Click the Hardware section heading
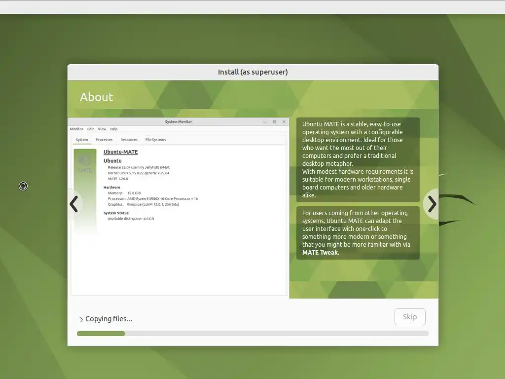This screenshot has height=379, width=505. (x=112, y=187)
